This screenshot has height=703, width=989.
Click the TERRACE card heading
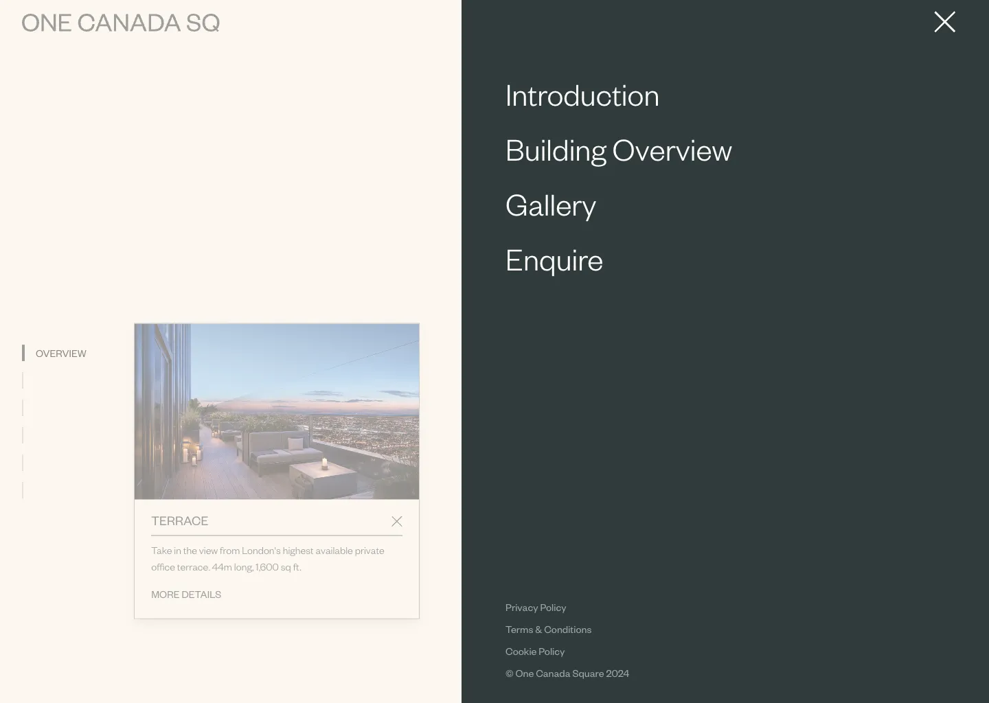(180, 521)
